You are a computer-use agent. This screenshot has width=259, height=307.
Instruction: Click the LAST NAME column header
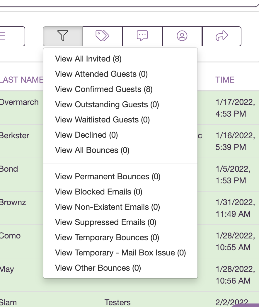pos(21,80)
